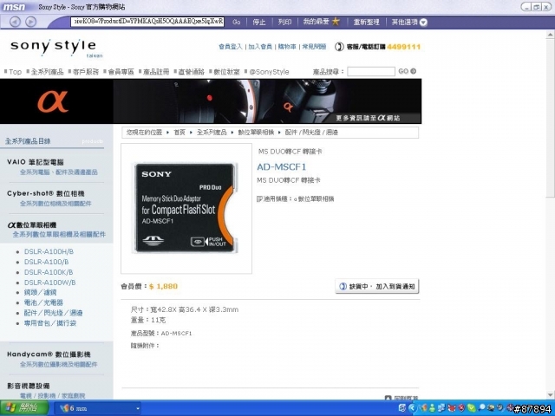Select 電池/充電器 in sidebar list

pos(43,302)
